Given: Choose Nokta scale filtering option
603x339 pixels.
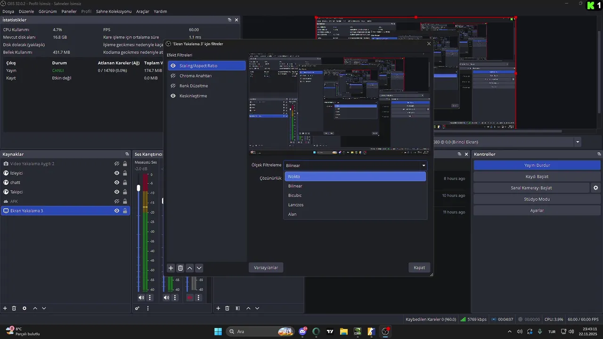Looking at the screenshot, I should tap(355, 177).
